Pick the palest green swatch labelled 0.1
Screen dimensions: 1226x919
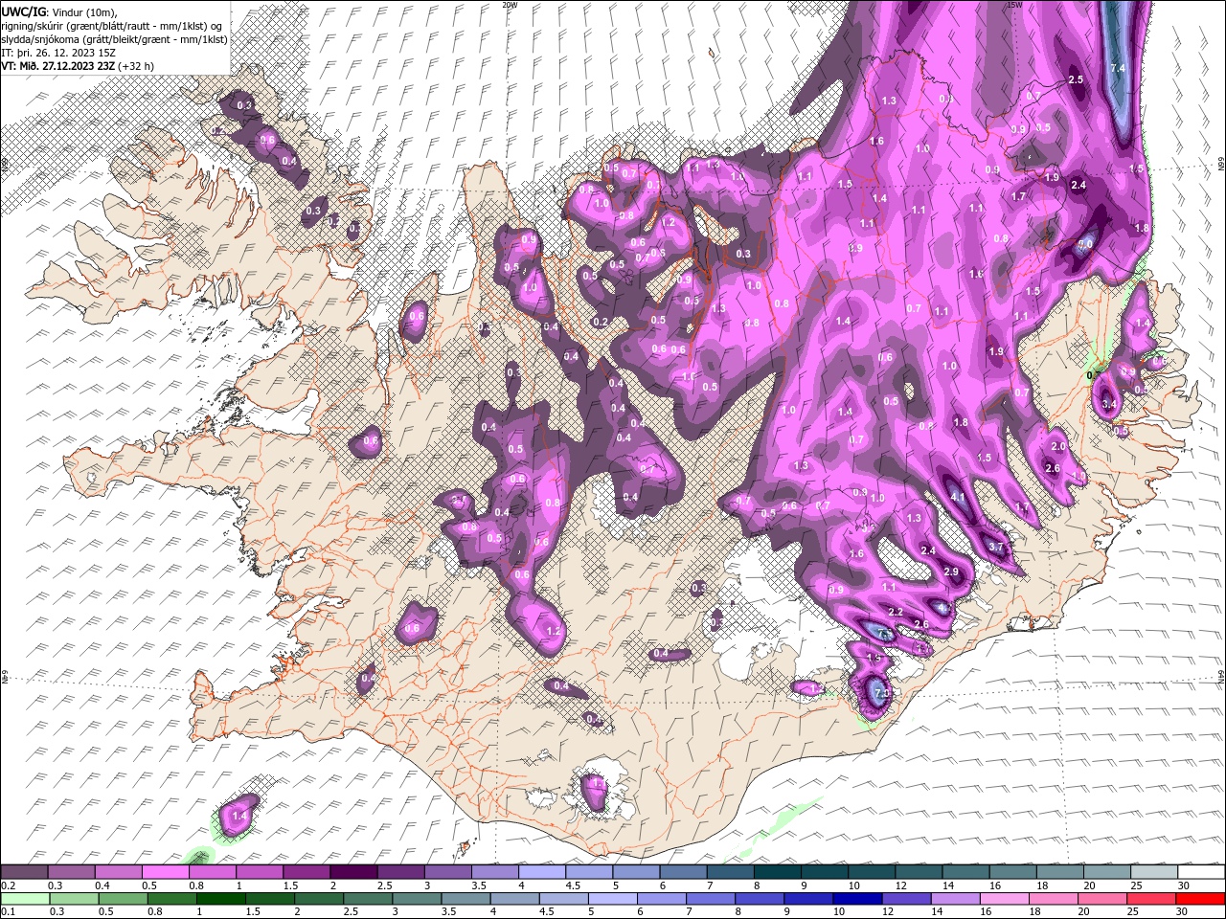25,899
